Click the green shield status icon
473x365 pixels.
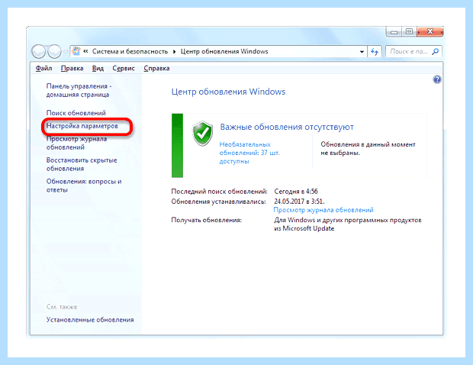(202, 134)
